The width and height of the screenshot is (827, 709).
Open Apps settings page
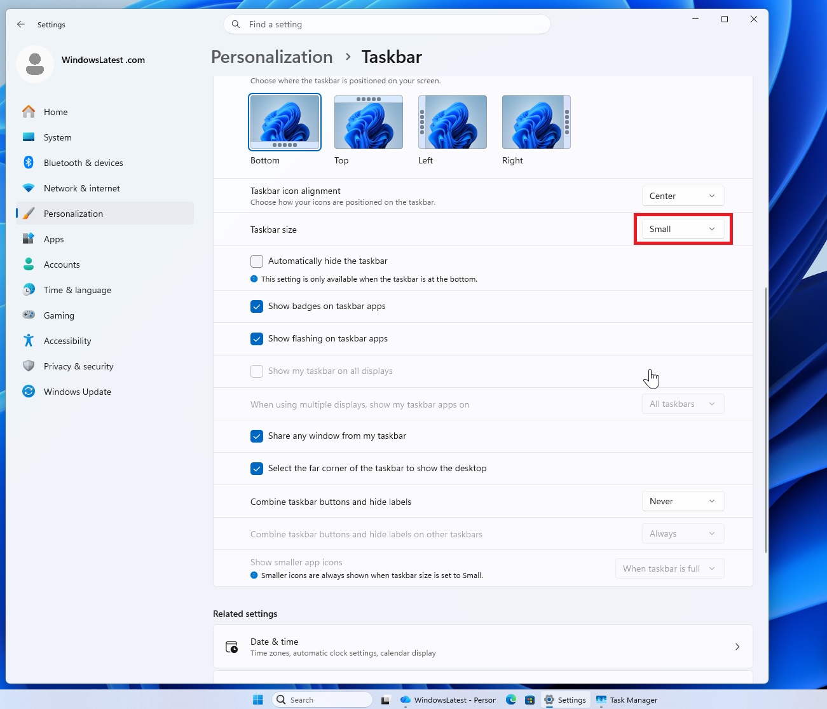pyautogui.click(x=105, y=239)
